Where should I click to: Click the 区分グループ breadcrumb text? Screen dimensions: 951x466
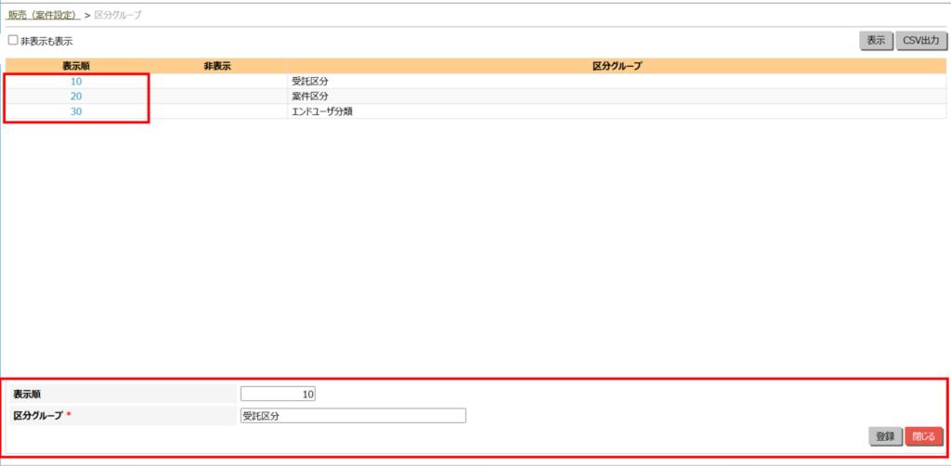(118, 16)
